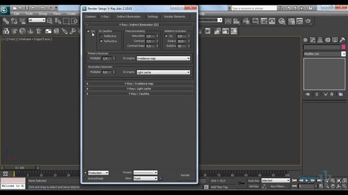Toggle the Set Key mode button
The width and height of the screenshot is (348, 195).
tap(254, 186)
